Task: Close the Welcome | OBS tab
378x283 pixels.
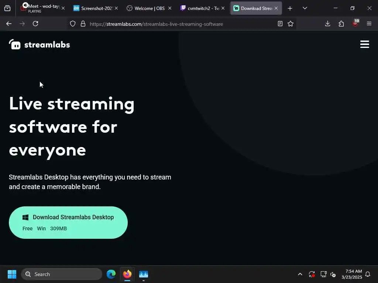Action: [x=170, y=8]
